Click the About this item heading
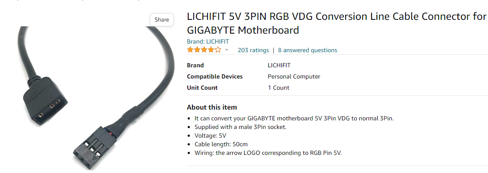Screen dimensions: 488x173 (x=212, y=107)
